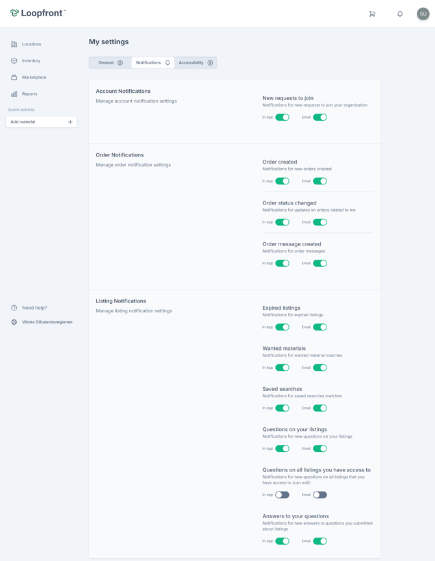Click the Loopfront logo

coord(38,13)
